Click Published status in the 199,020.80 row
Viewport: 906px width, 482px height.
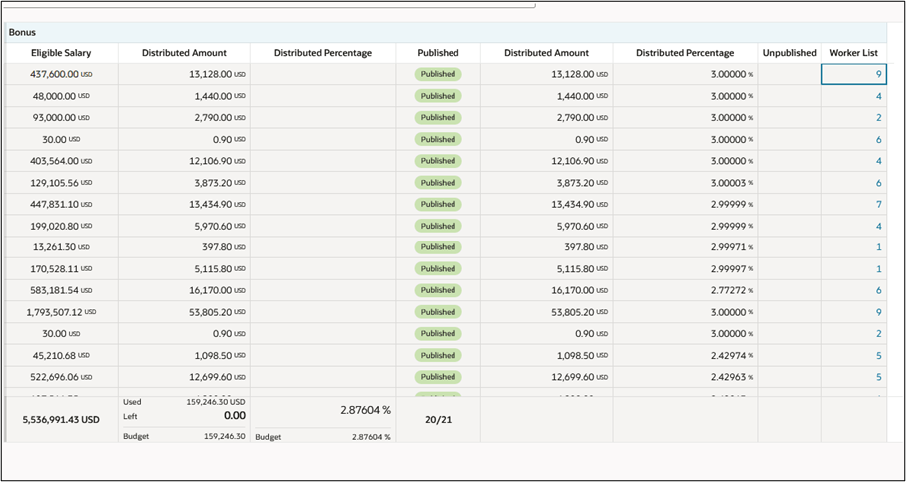[x=438, y=226]
